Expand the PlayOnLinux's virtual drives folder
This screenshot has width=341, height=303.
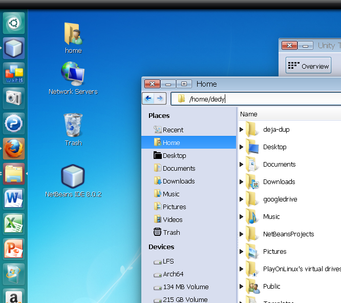click(241, 269)
